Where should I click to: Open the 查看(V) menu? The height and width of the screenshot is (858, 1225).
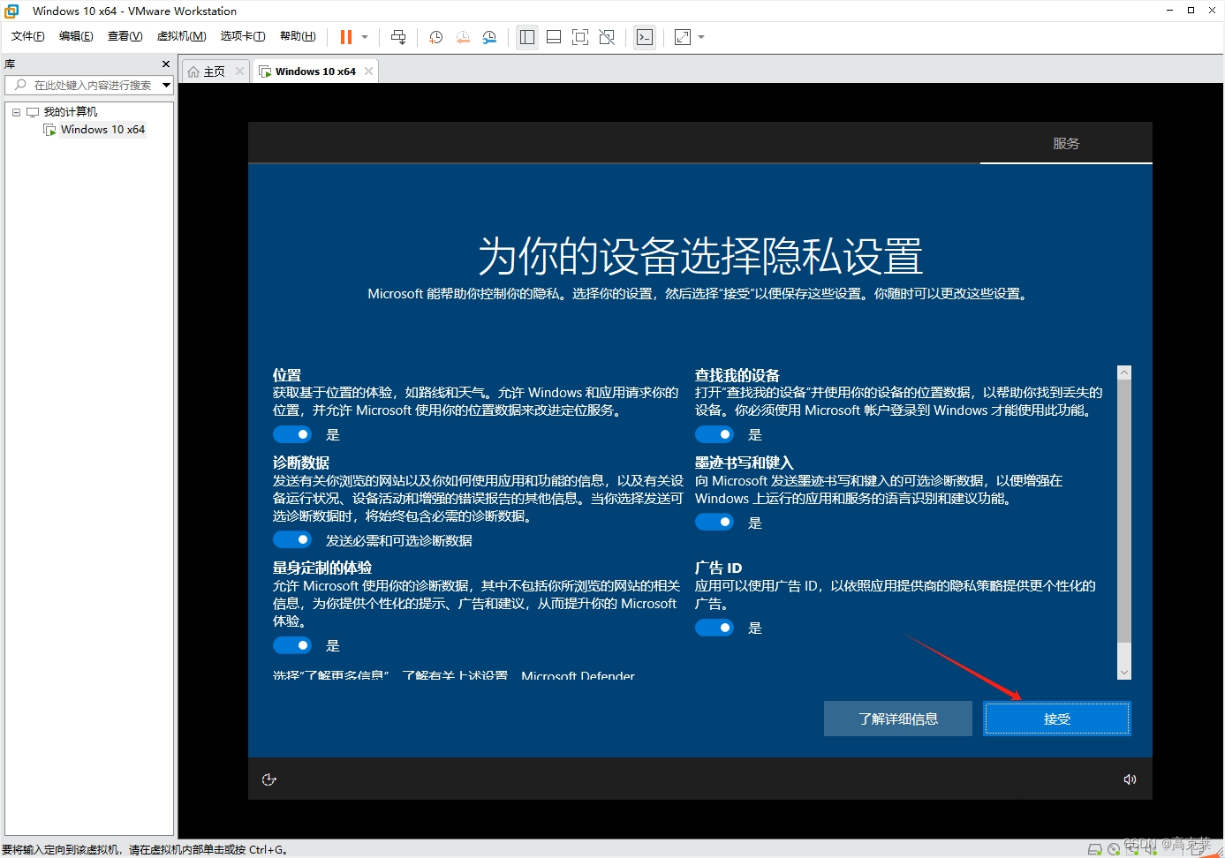tap(125, 36)
